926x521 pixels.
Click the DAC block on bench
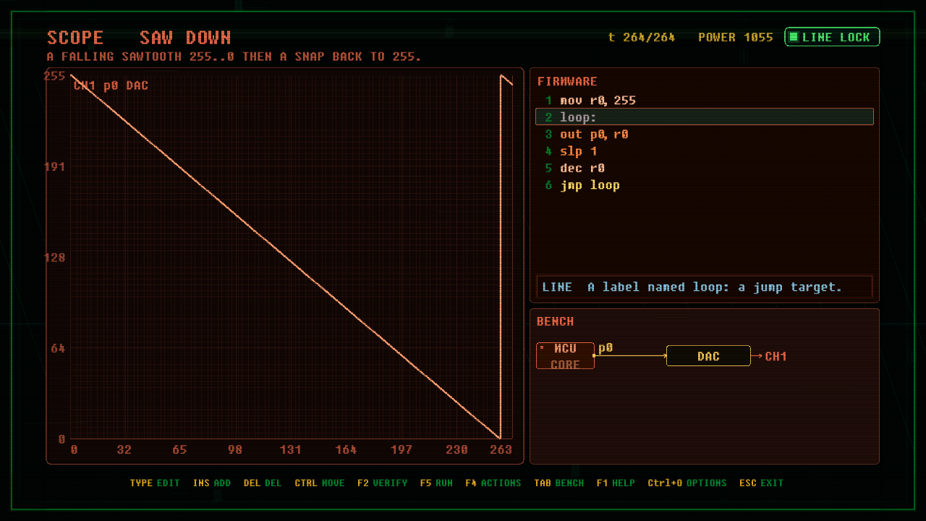pos(708,356)
